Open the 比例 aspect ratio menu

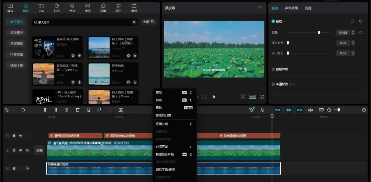(252, 97)
